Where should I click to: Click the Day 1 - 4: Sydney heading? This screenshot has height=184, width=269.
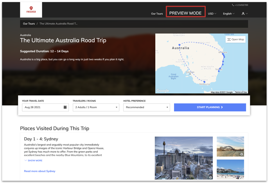tap(41, 139)
